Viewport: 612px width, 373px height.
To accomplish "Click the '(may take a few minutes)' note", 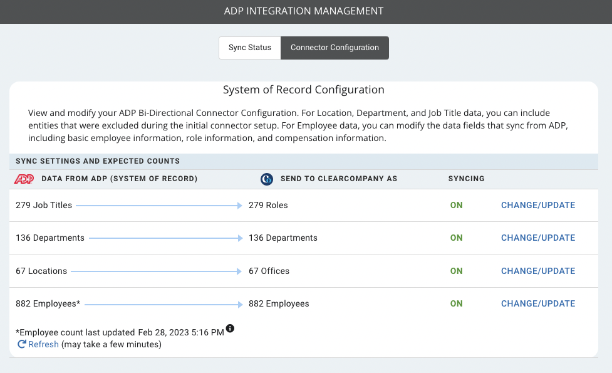I will (x=112, y=345).
